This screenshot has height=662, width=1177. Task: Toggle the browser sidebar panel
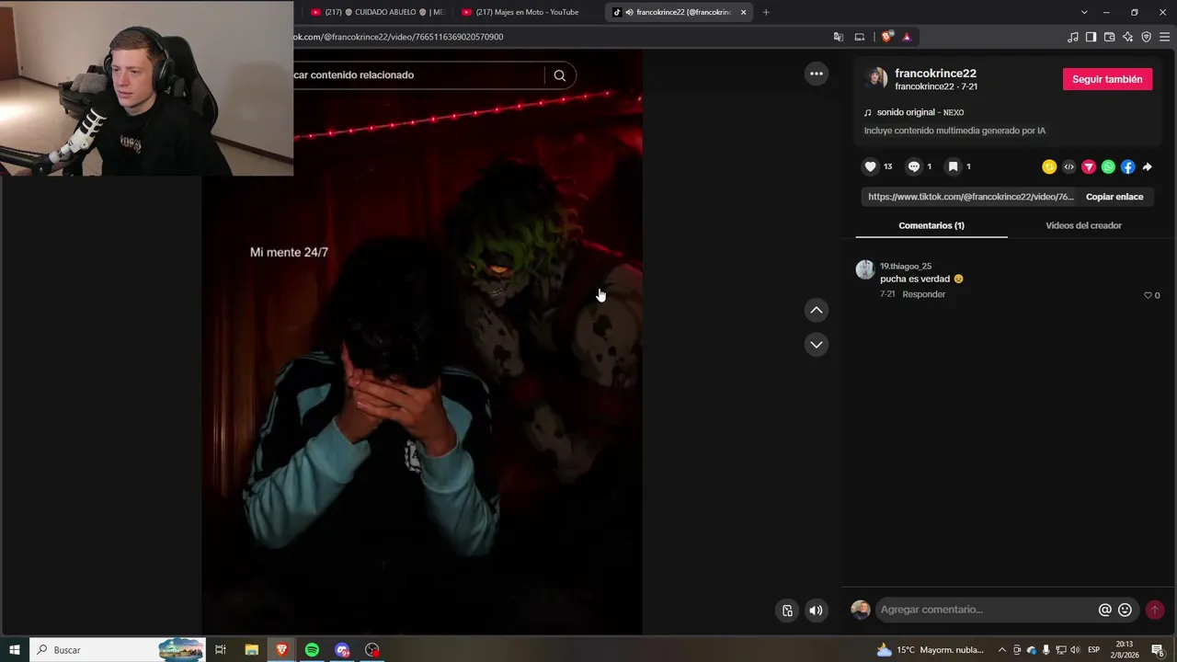point(1091,37)
